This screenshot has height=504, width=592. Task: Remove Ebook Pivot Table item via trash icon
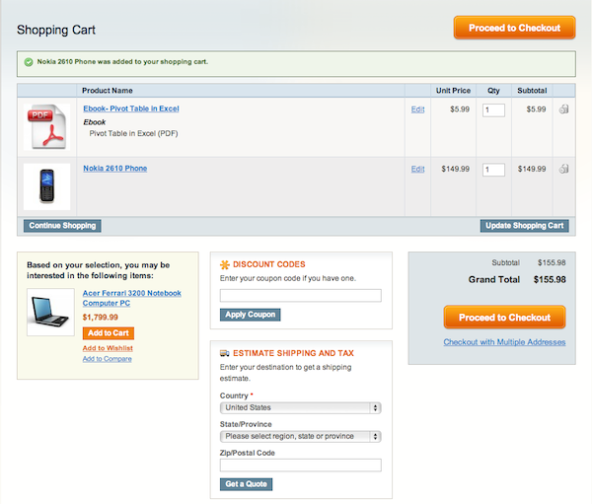click(x=563, y=109)
